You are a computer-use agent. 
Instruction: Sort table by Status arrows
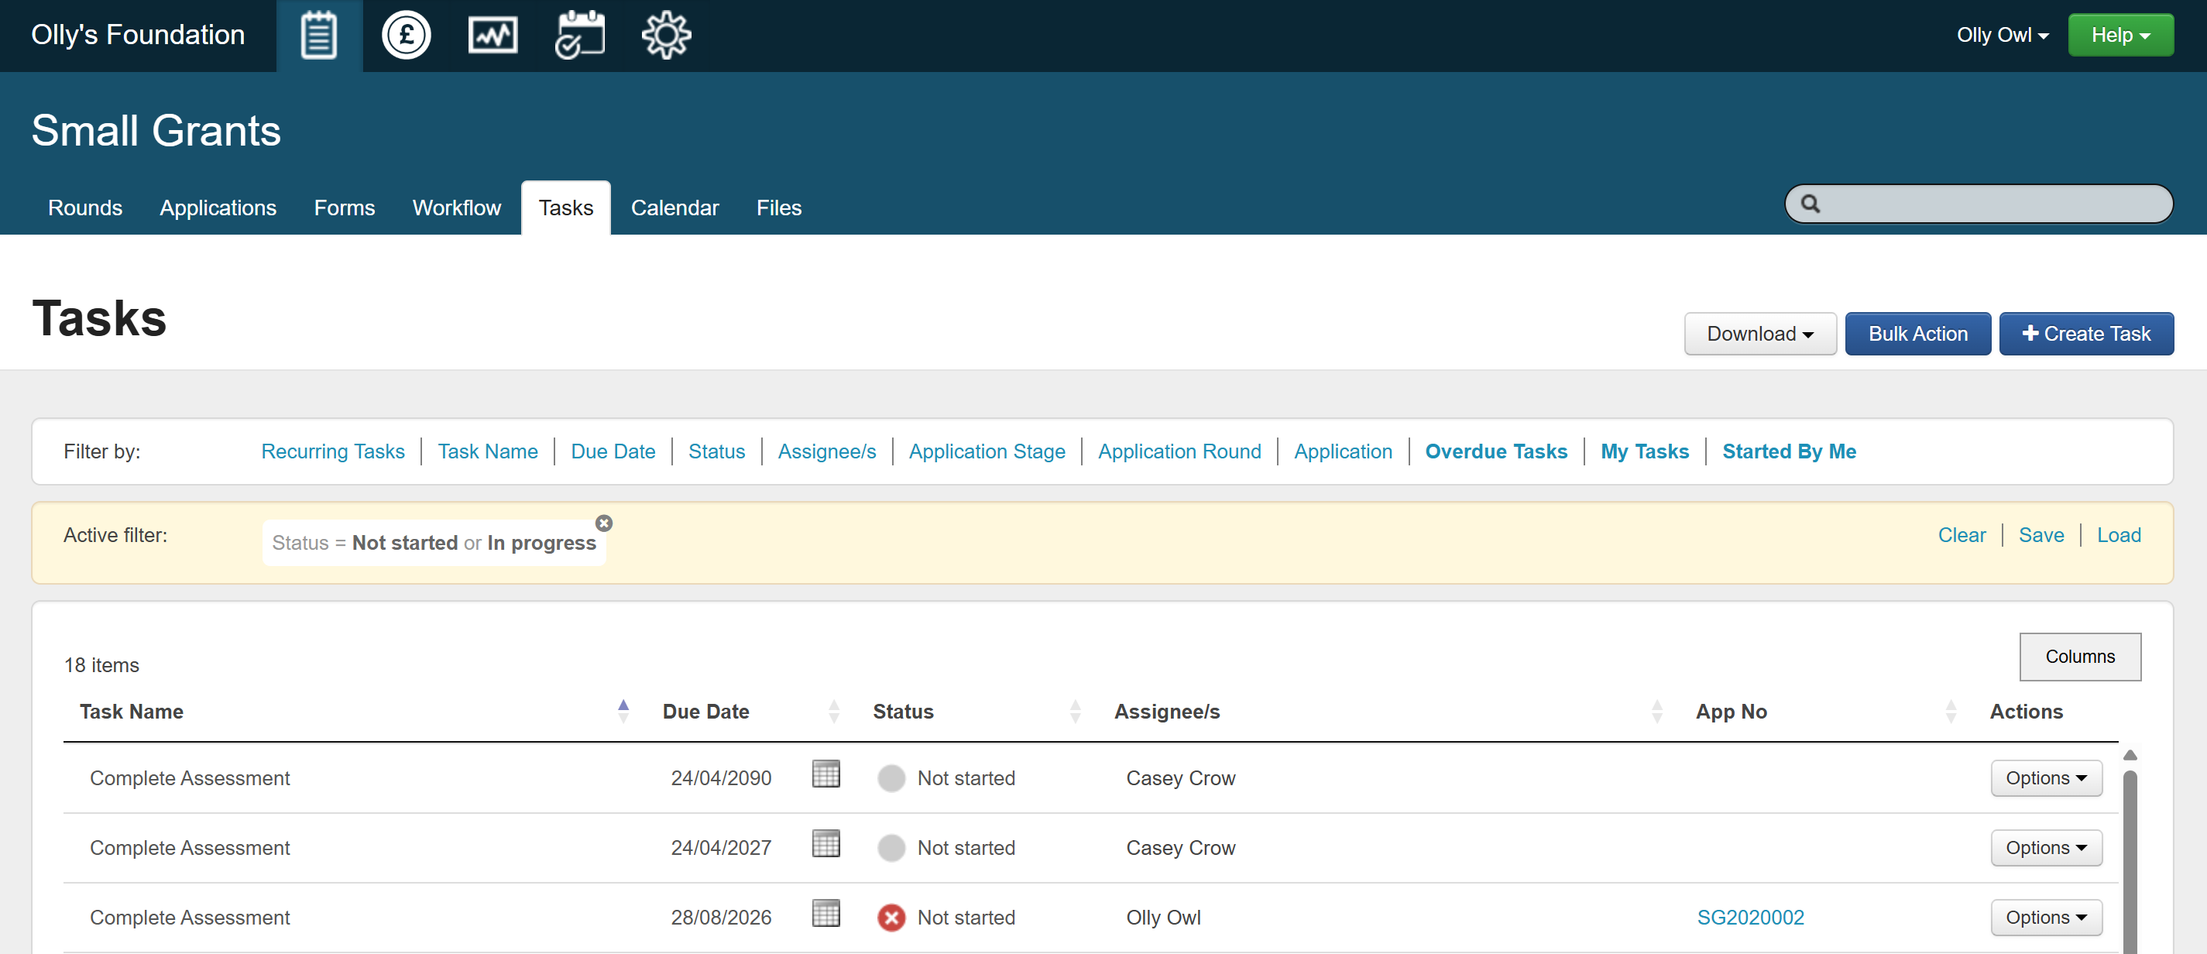pos(1075,711)
